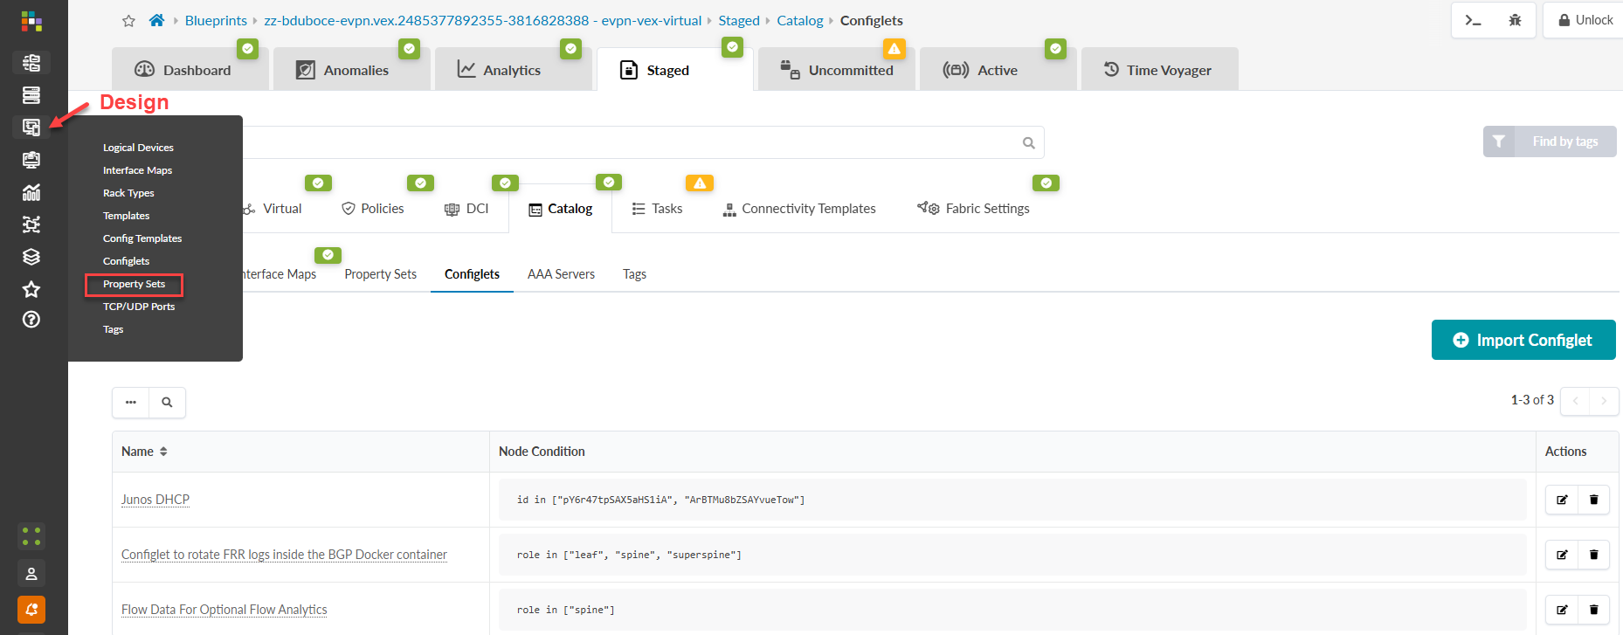Viewport: 1623px width, 635px height.
Task: Open the Connectivity Templates tab
Action: 799,209
